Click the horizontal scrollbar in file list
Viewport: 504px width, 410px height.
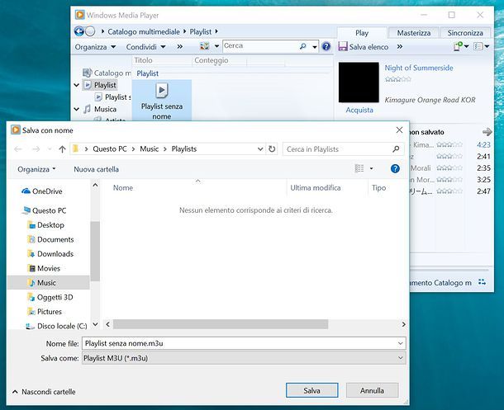[221, 324]
